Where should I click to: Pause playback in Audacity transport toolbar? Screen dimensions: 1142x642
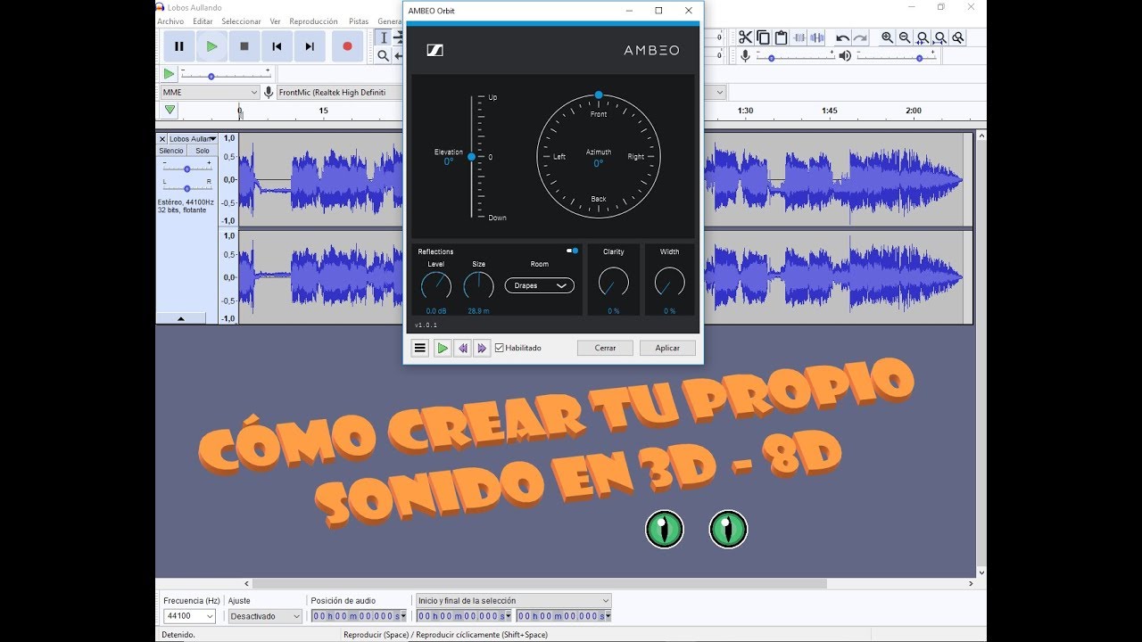point(179,46)
